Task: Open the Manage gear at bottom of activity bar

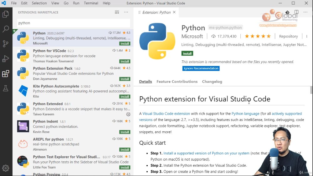Action: 6,168
